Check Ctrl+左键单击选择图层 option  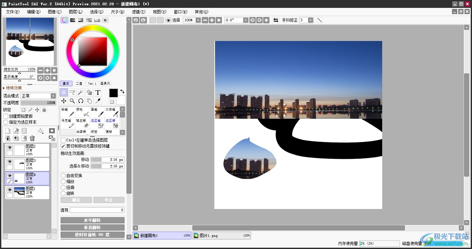[63, 140]
